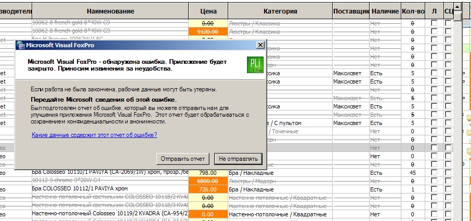
Task: Select the COLOSSEO 10118/3 KVADRA name cell
Action: (x=110, y=206)
